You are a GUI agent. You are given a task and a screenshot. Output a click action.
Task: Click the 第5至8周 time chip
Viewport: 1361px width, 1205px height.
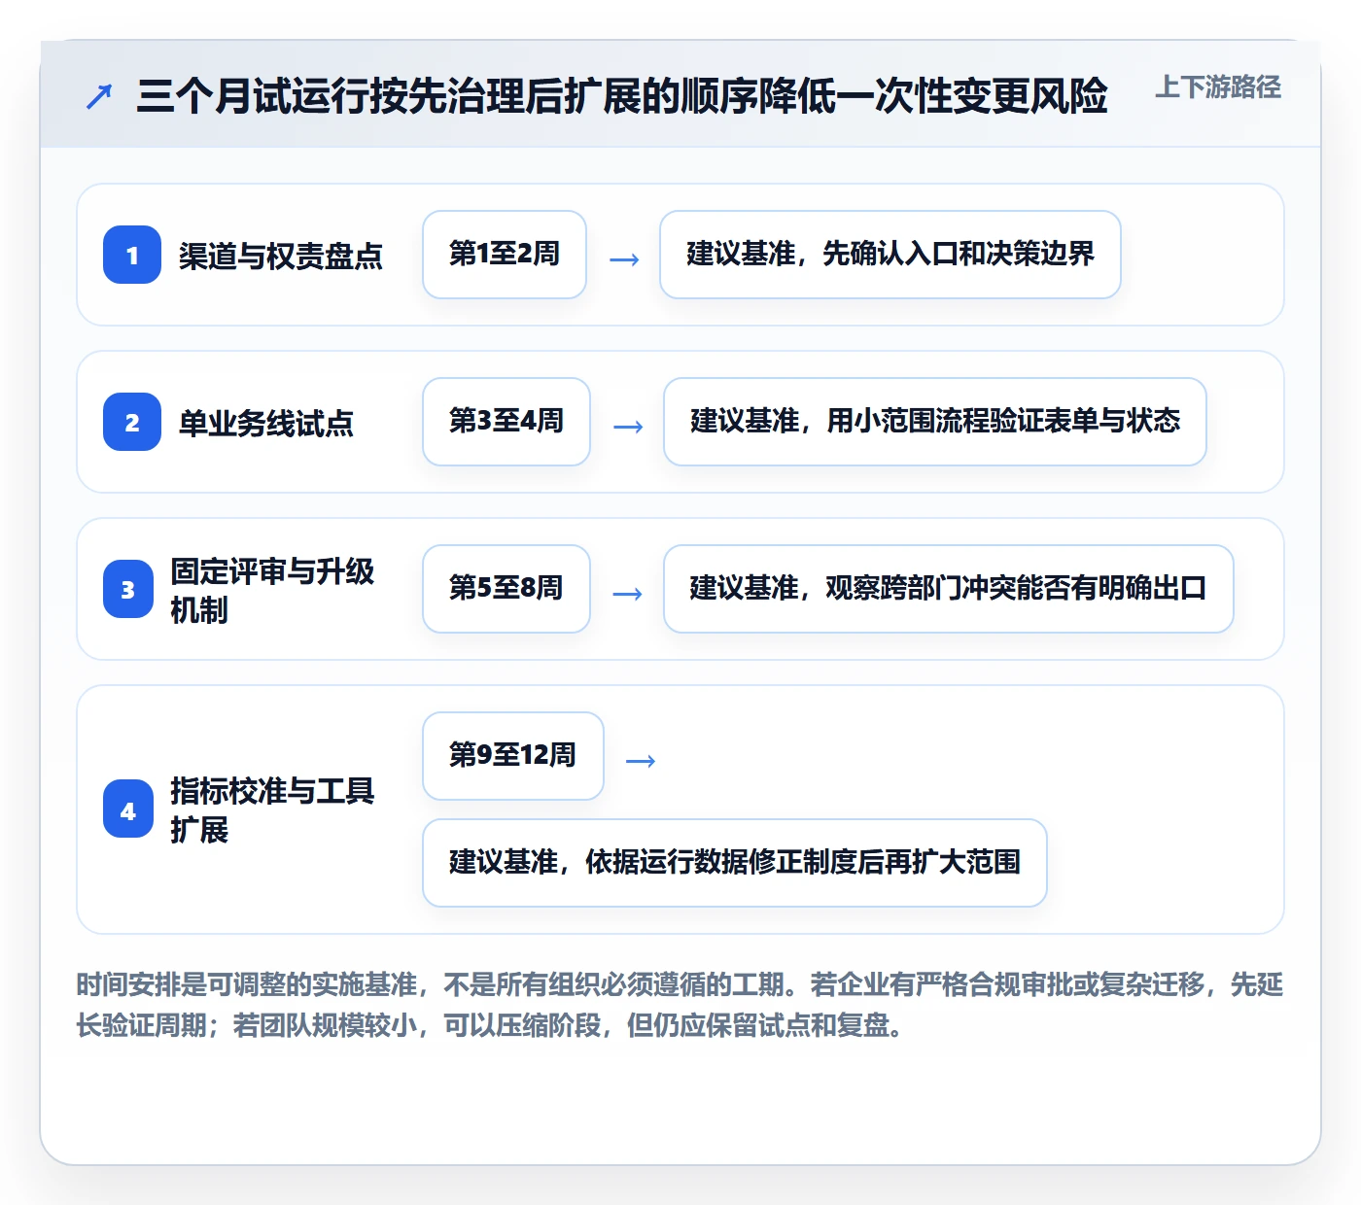[x=506, y=589]
